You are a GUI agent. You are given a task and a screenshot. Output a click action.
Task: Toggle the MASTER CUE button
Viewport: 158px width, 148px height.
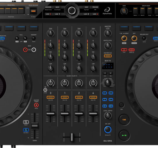coord(108,56)
